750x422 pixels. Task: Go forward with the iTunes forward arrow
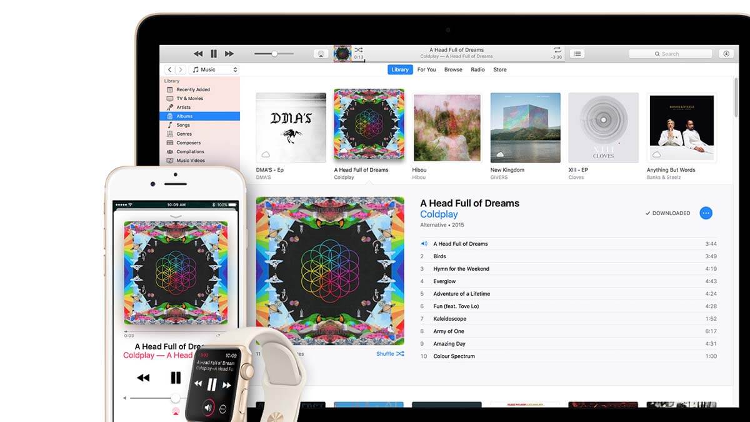pos(181,69)
